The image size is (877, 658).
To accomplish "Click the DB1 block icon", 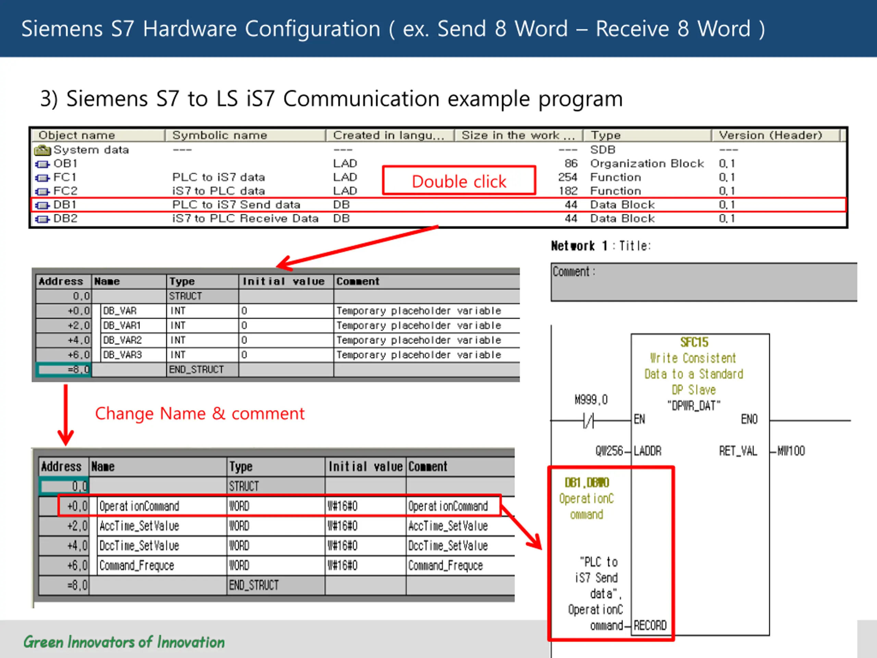I will pyautogui.click(x=42, y=205).
